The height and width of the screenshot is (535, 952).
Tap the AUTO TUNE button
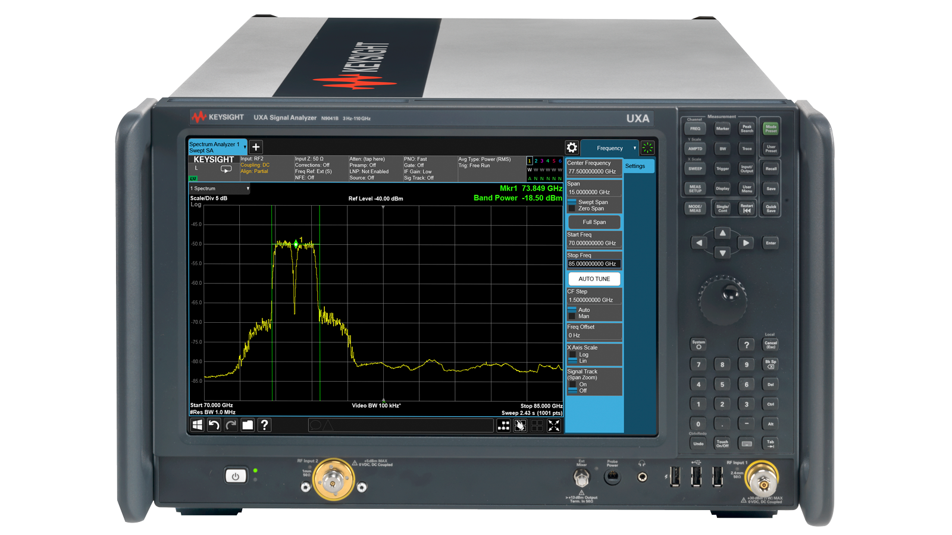(x=594, y=279)
